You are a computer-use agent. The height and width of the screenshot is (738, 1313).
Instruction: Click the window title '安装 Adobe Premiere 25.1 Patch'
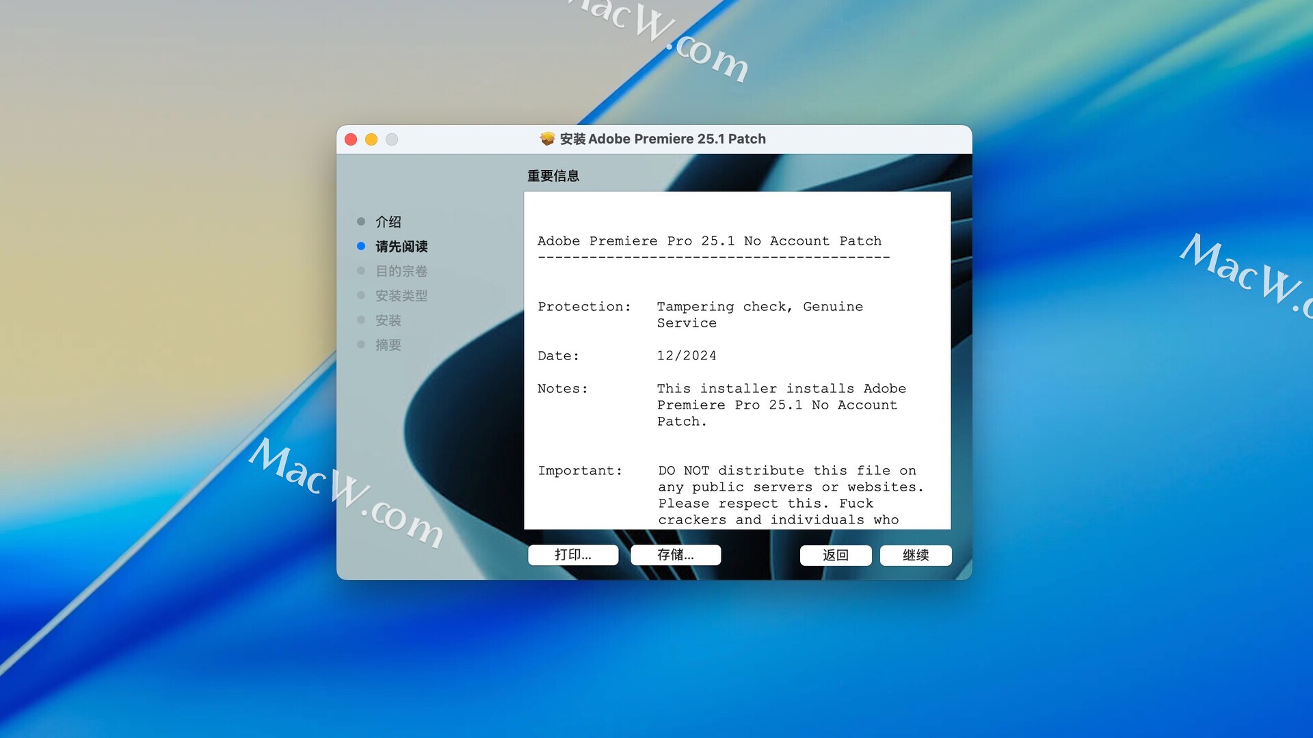663,139
